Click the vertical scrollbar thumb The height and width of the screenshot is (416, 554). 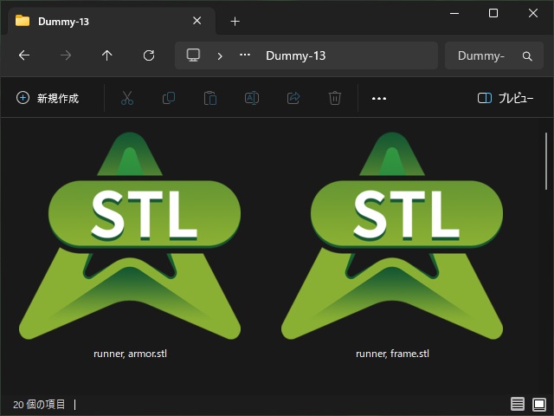[x=546, y=161]
